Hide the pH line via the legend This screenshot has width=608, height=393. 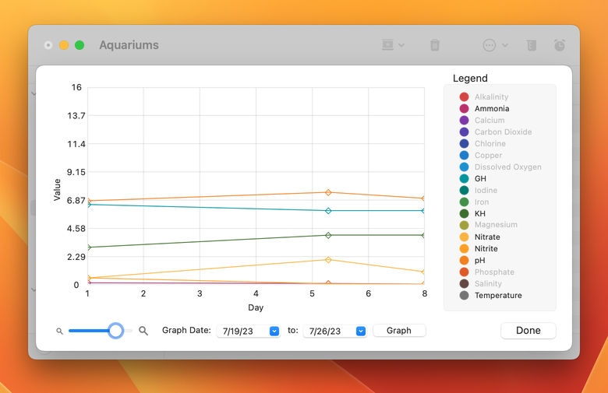pos(479,261)
